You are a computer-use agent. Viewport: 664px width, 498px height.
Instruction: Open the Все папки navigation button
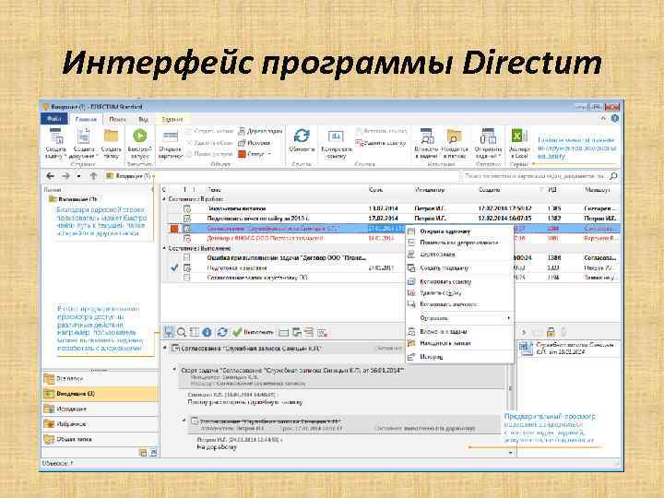point(101,379)
